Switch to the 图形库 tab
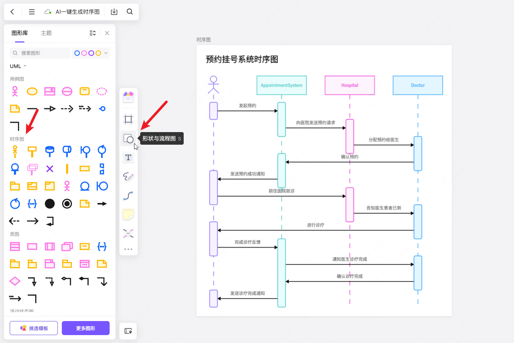Image resolution: width=514 pixels, height=343 pixels. click(20, 33)
